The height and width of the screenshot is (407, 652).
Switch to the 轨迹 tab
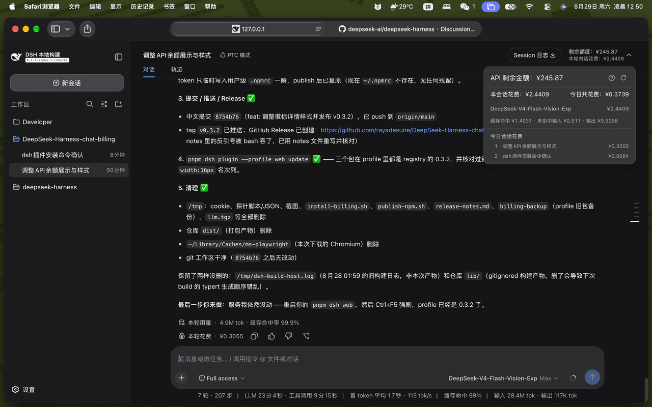[177, 69]
